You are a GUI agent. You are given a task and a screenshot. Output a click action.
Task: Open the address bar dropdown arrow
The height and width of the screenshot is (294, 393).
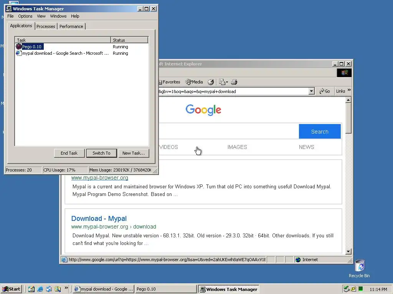coord(311,91)
